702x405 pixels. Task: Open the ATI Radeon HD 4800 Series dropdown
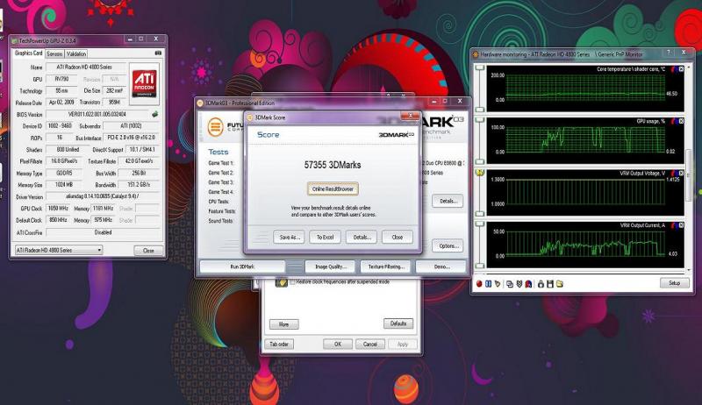coord(59,251)
